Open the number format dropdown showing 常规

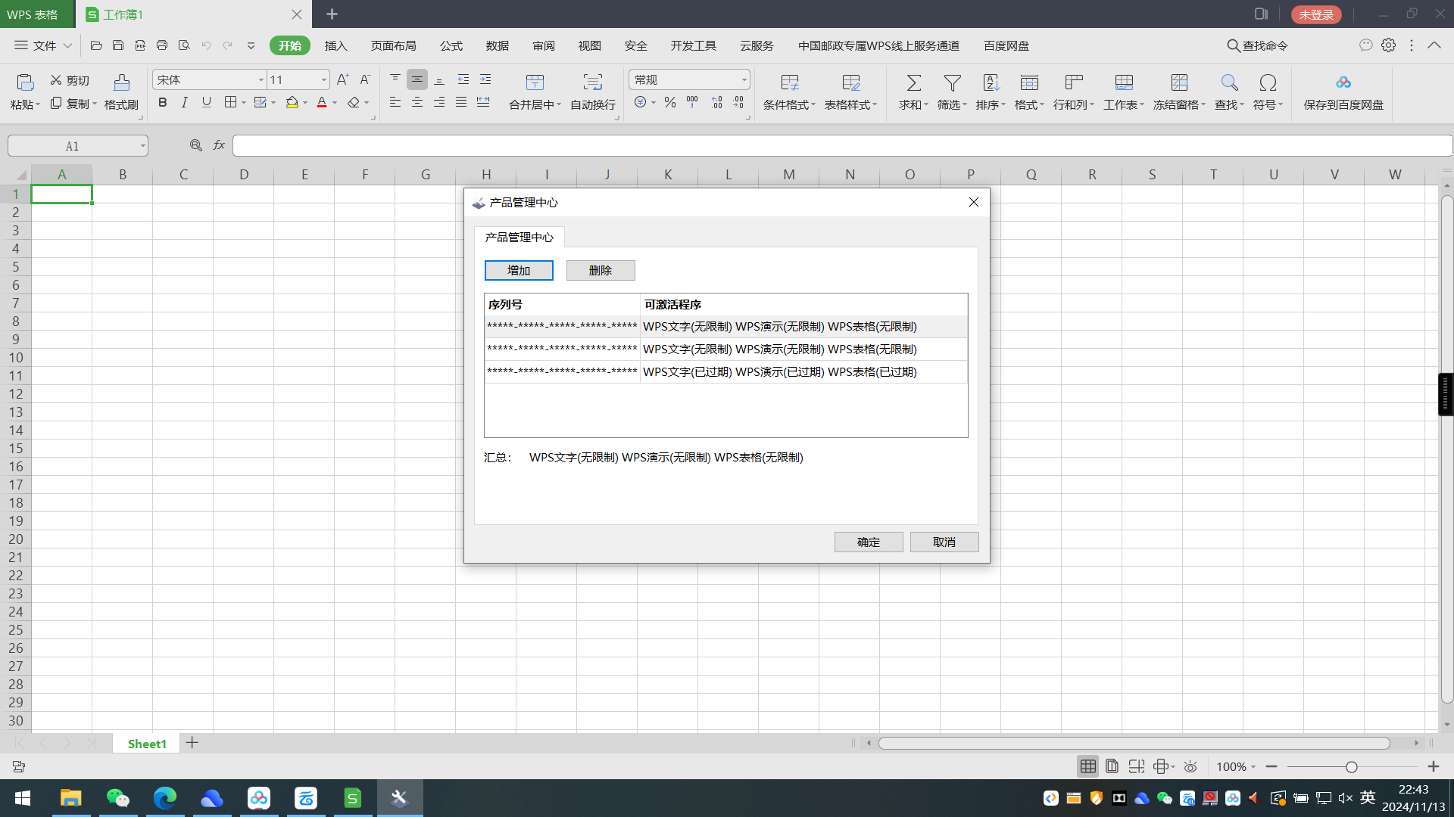744,80
